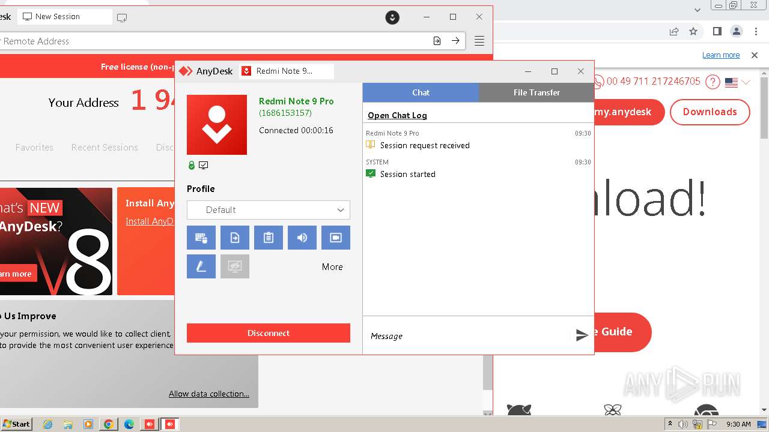769x432 pixels.
Task: Click help question mark icon on website
Action: [x=713, y=82]
